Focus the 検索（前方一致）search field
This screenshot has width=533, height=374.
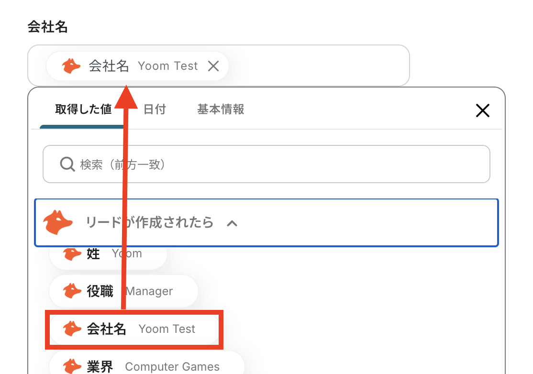(266, 164)
